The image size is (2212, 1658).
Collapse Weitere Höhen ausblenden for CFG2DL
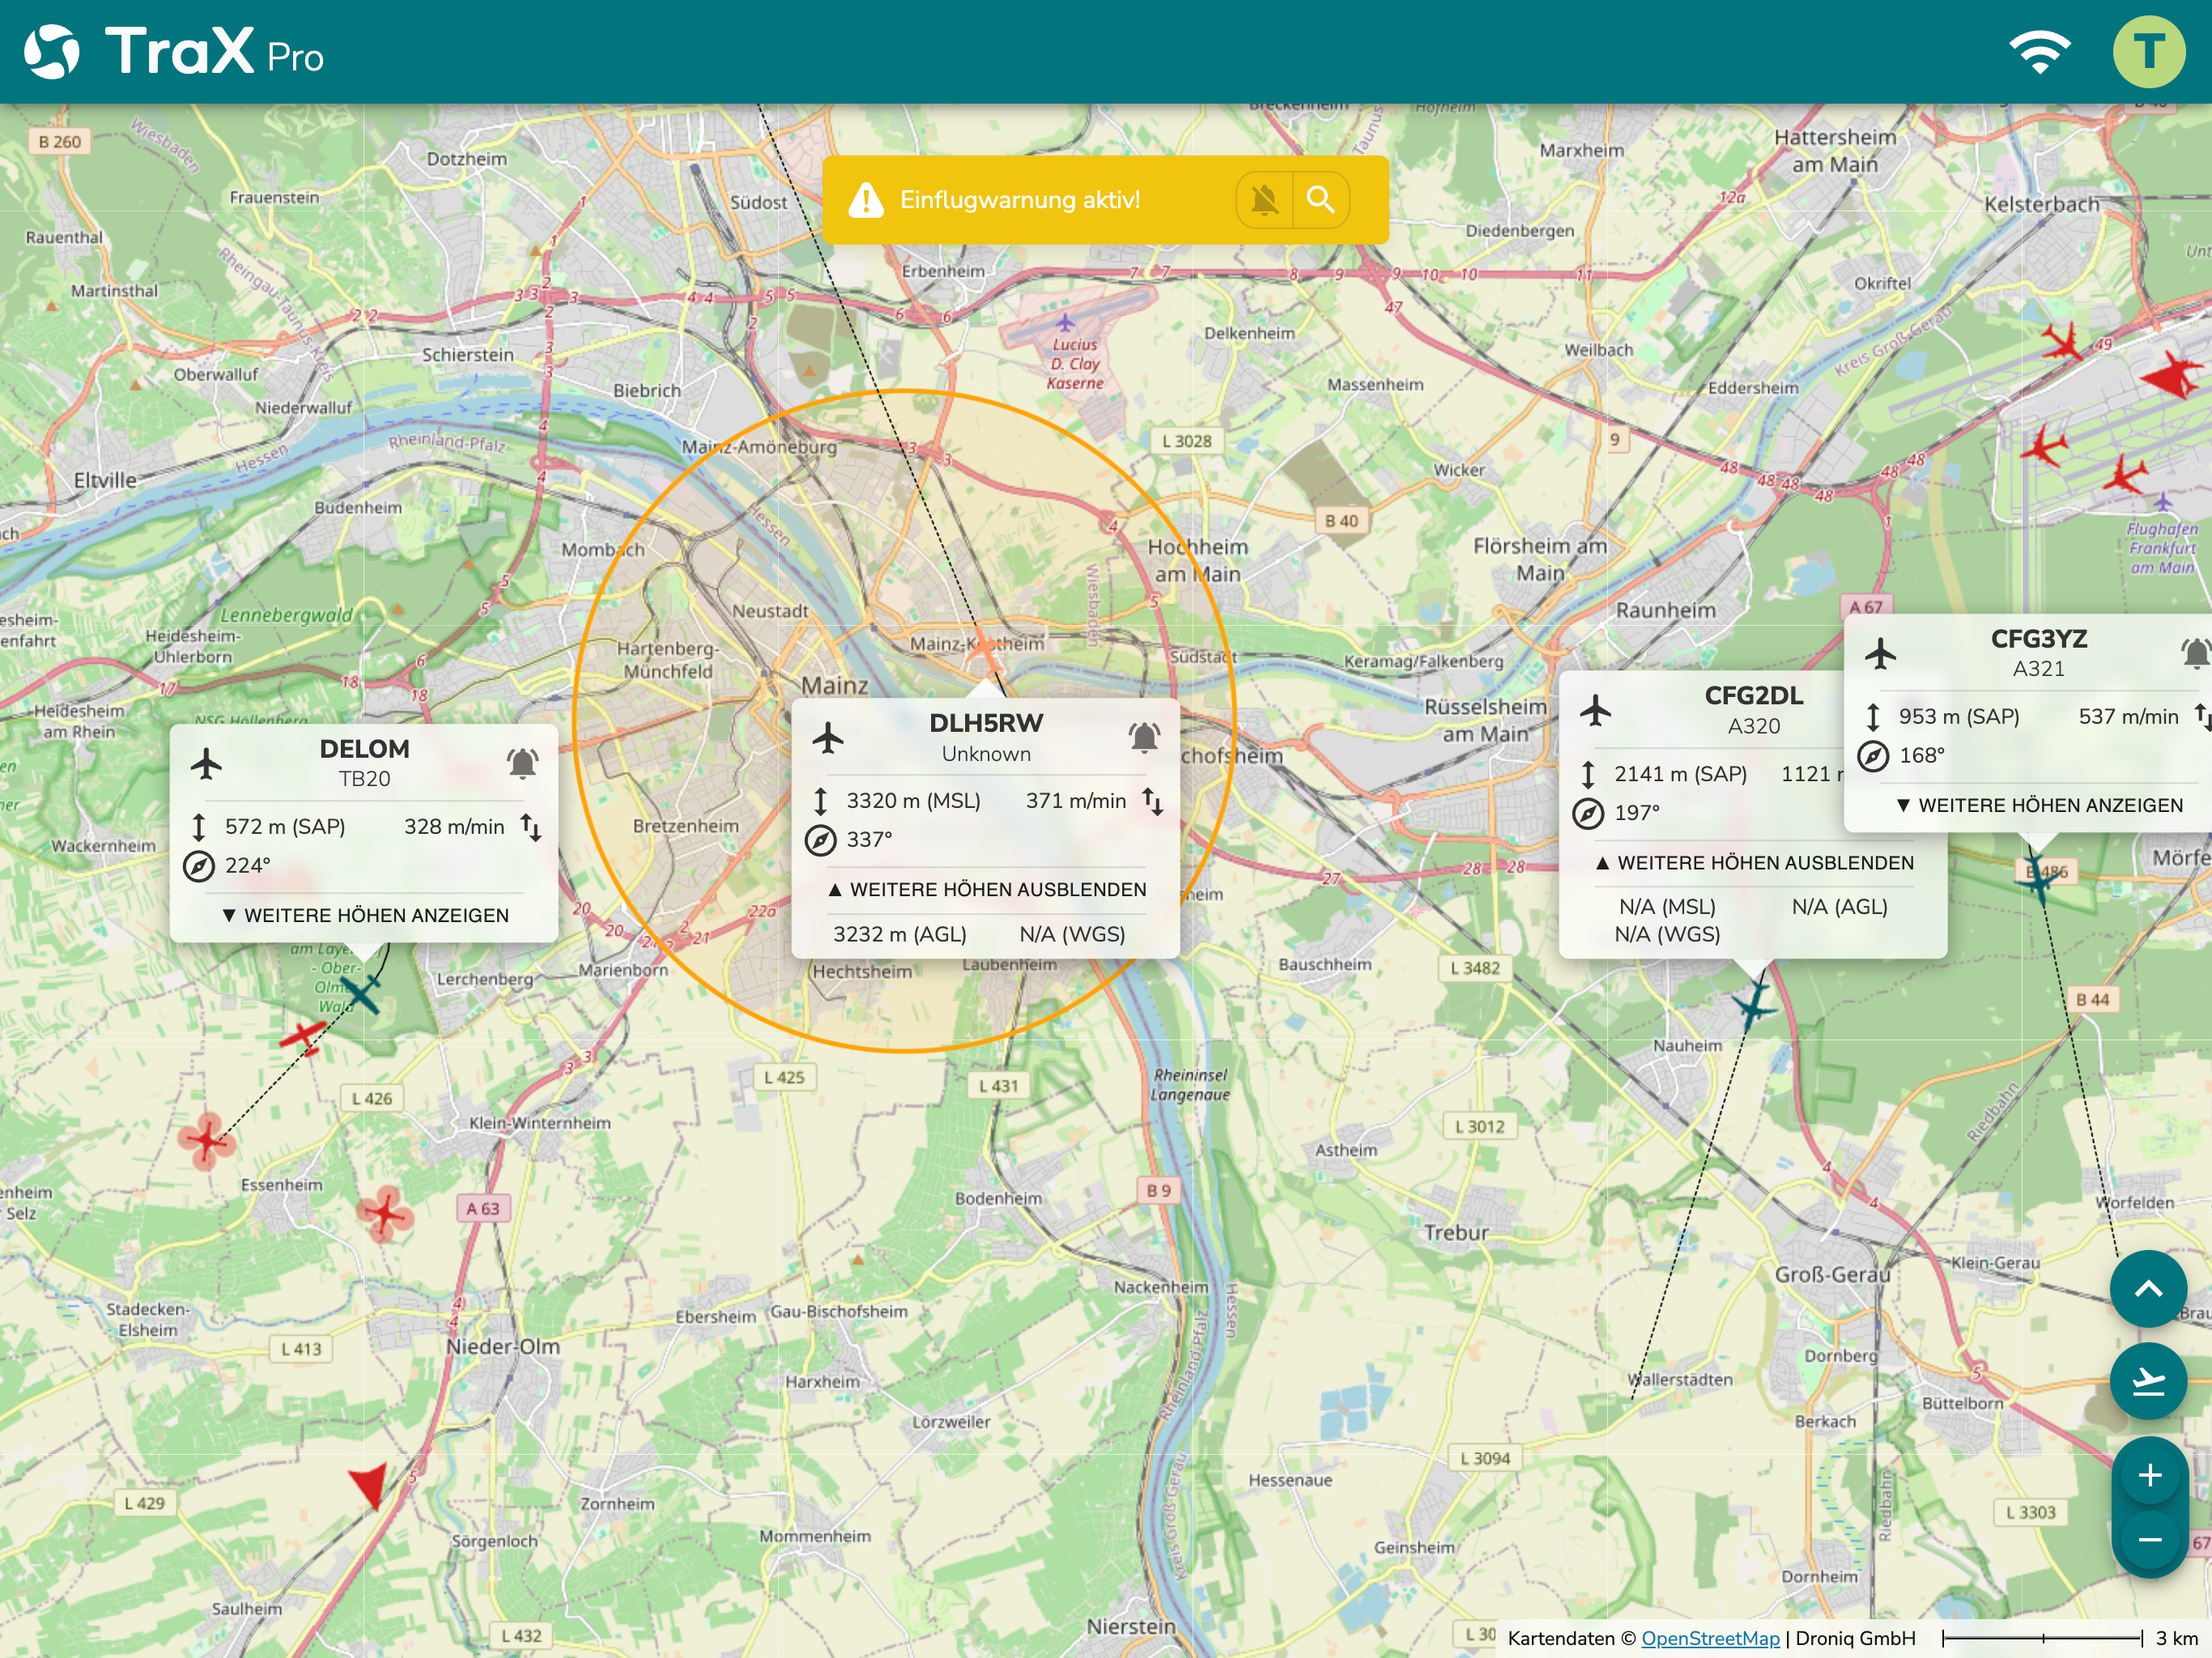(x=1754, y=862)
